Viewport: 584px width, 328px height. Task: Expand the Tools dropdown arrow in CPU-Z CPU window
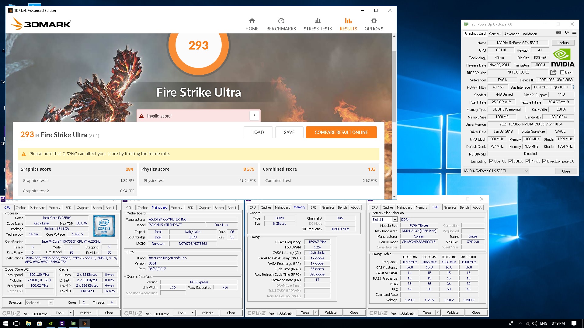(x=71, y=313)
